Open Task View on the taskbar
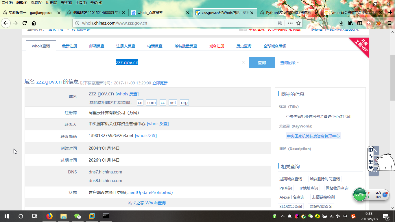The image size is (395, 222). tap(34, 216)
